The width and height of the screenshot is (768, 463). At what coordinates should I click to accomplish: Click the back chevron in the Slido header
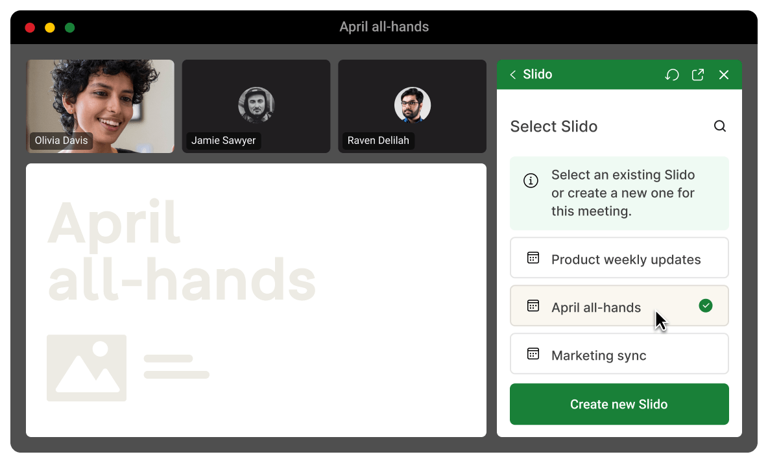[x=512, y=75]
